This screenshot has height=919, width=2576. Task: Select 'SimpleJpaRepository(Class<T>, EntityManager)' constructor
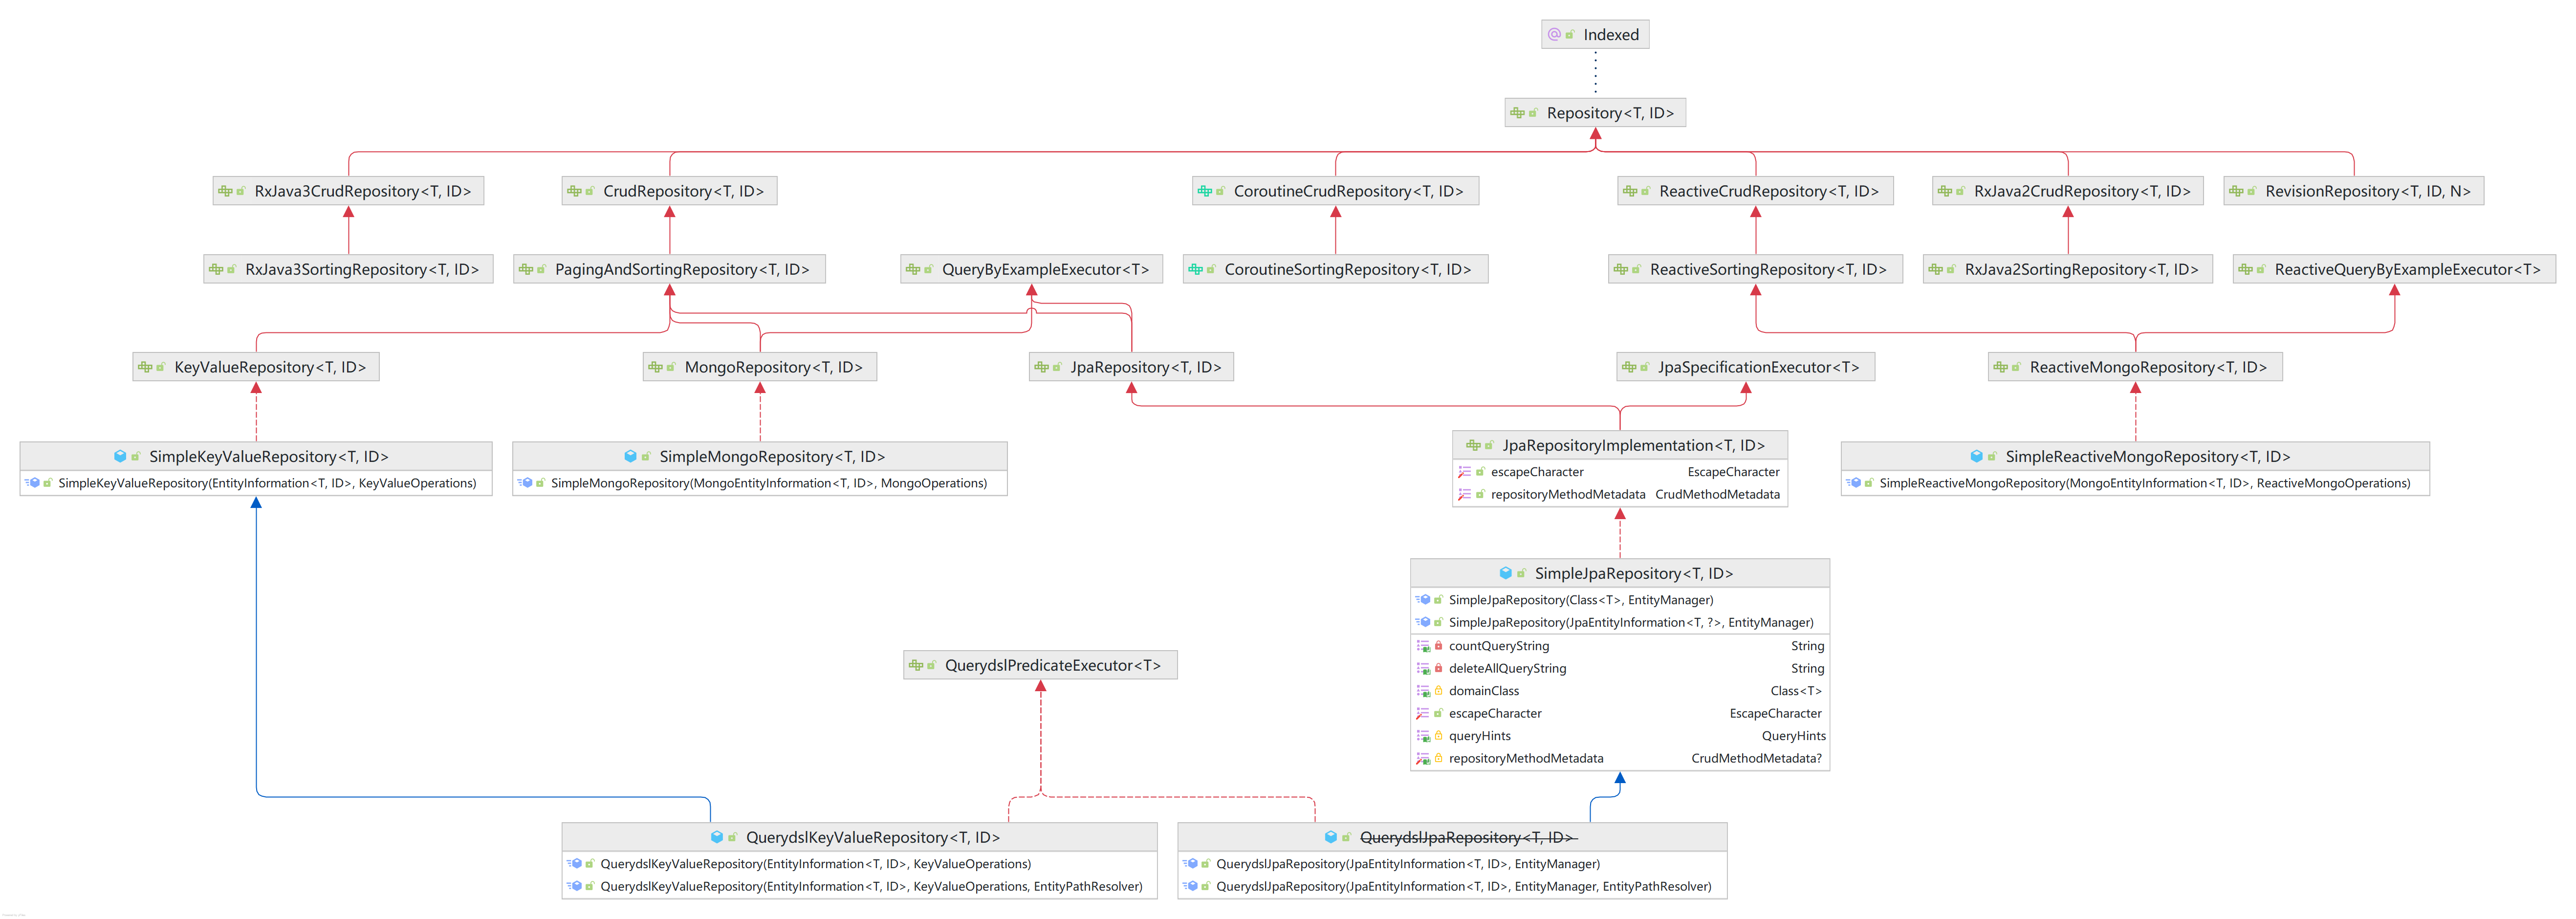(x=1581, y=600)
